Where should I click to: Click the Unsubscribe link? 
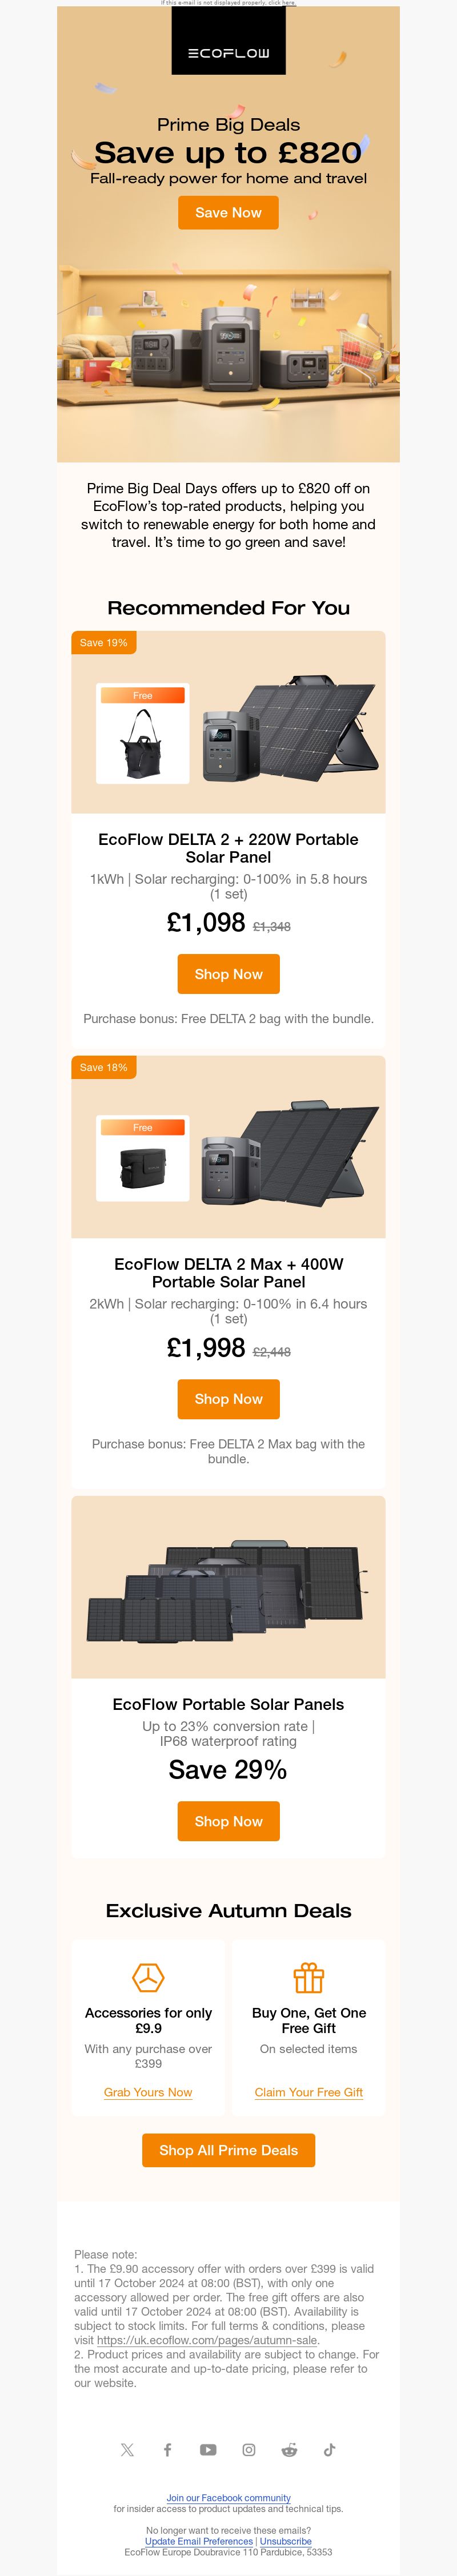click(286, 2541)
